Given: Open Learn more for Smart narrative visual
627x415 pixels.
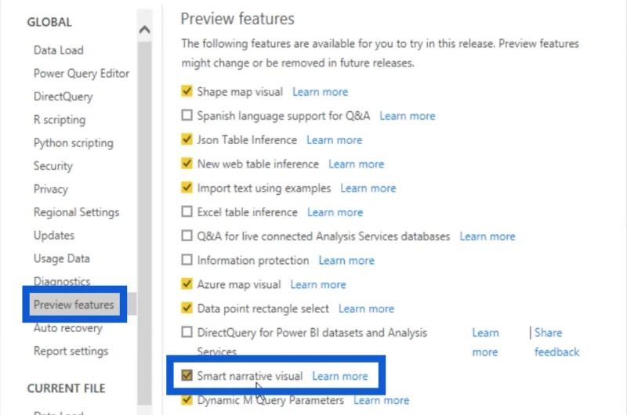Looking at the screenshot, I should pyautogui.click(x=340, y=377).
